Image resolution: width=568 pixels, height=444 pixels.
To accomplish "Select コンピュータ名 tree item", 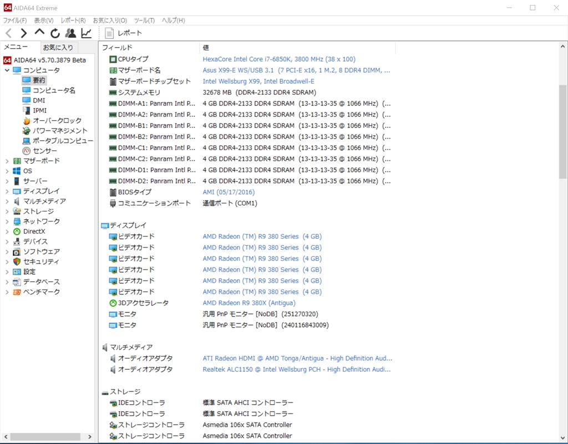I will (54, 90).
